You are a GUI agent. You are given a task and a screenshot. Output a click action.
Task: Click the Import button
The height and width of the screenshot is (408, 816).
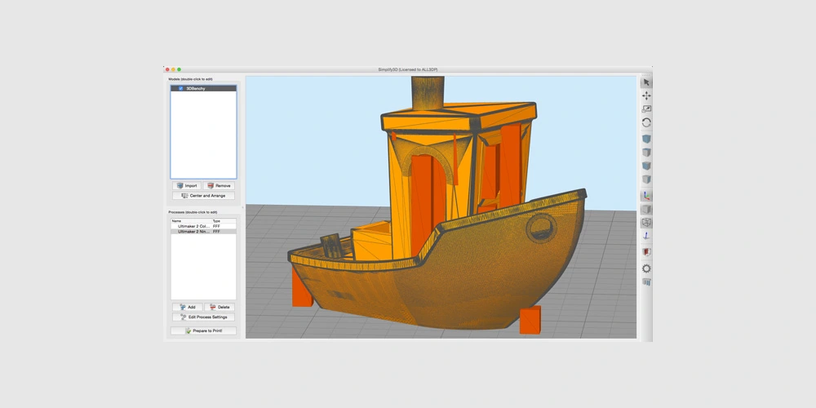click(187, 186)
